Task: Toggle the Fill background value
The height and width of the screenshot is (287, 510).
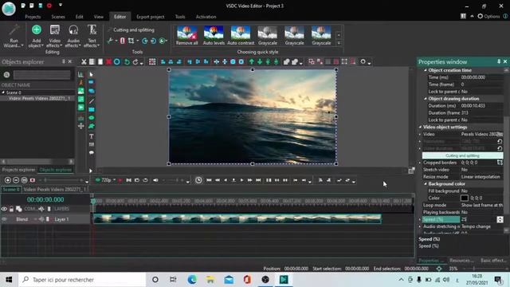Action: tap(482, 191)
